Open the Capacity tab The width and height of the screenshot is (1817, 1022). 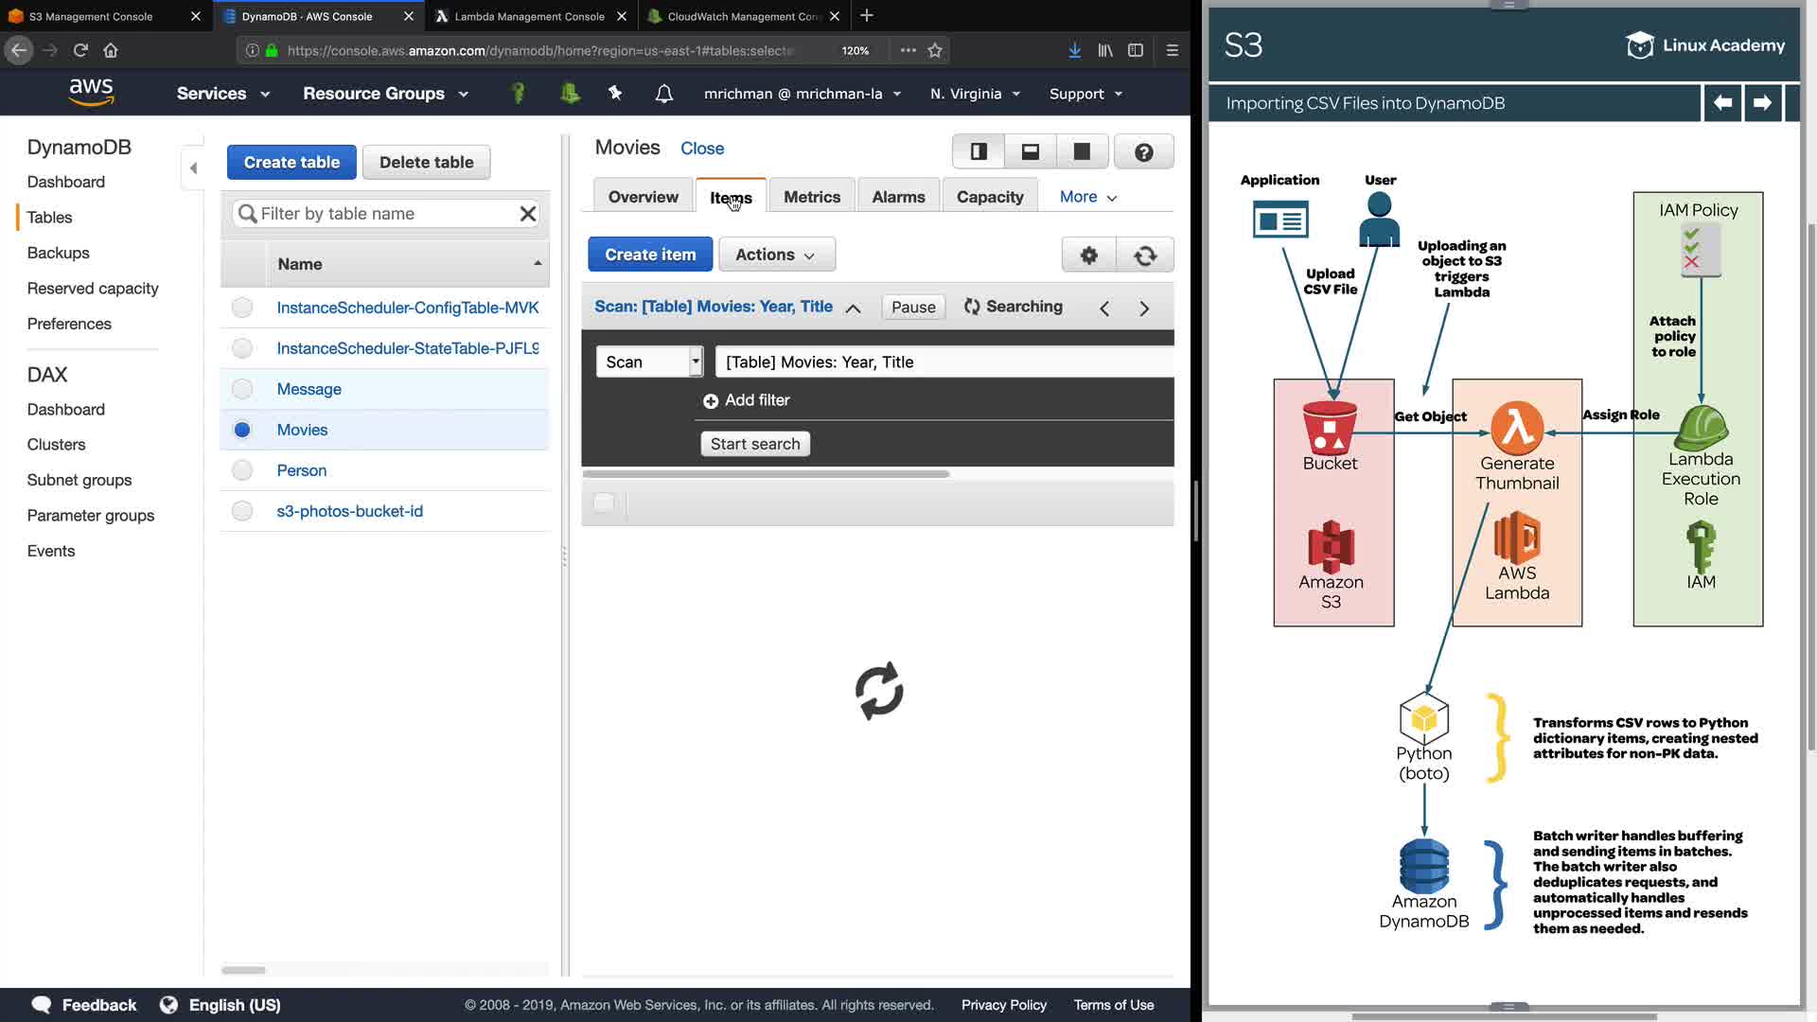coord(989,197)
